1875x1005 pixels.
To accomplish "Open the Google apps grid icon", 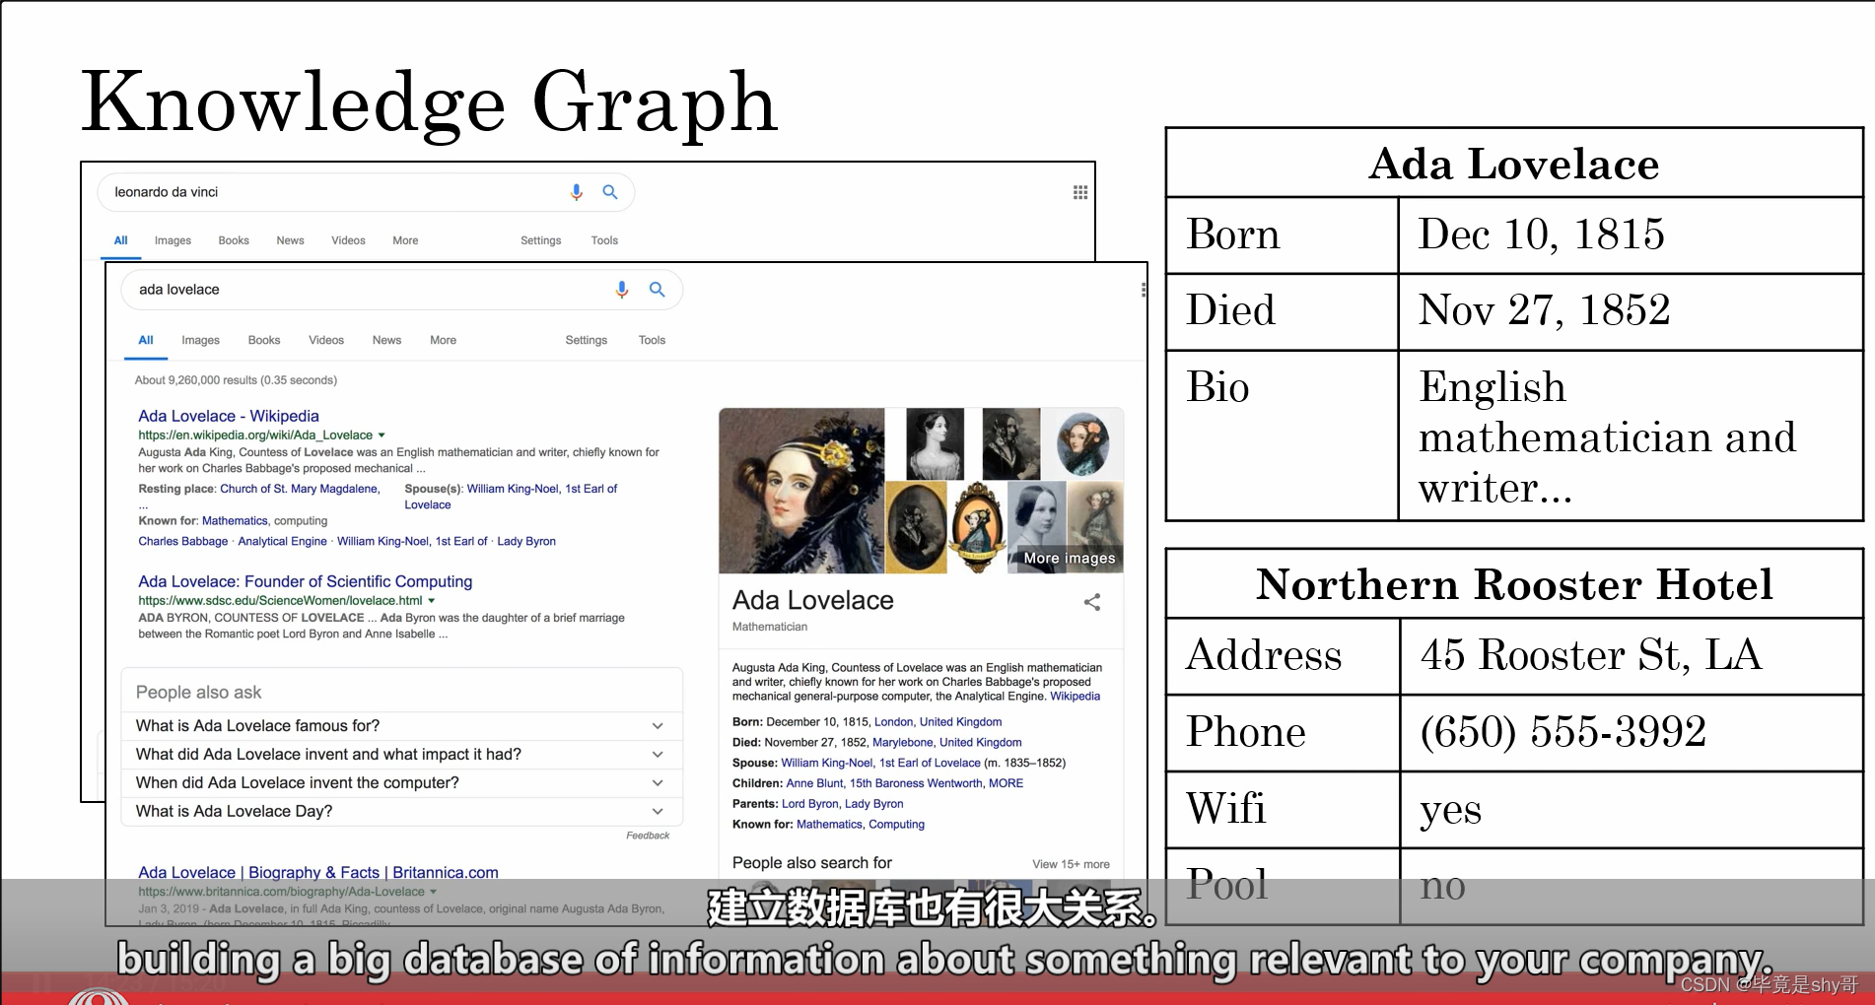I will (x=1080, y=192).
